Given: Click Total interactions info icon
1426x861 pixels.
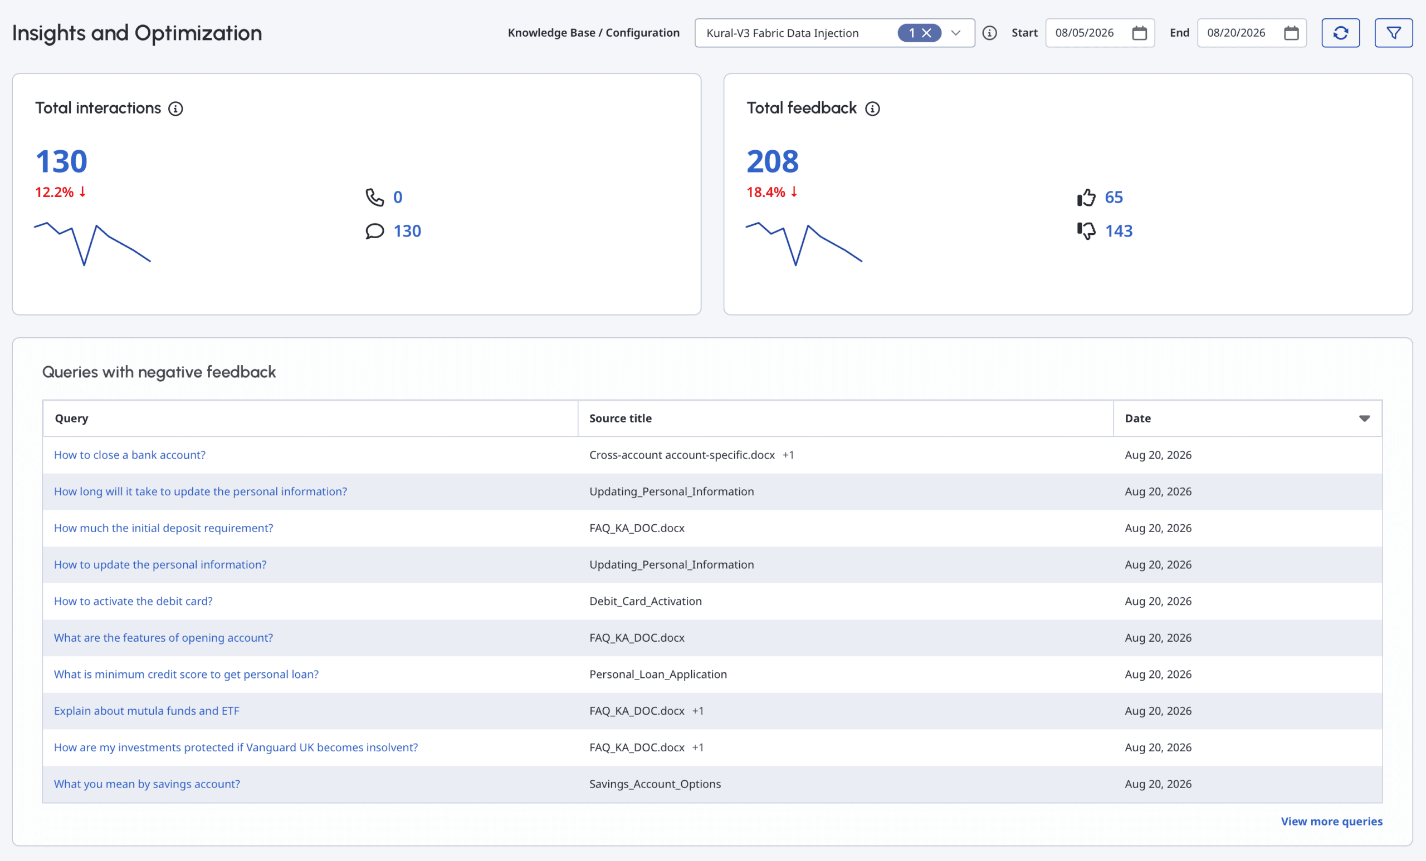Looking at the screenshot, I should (x=175, y=109).
